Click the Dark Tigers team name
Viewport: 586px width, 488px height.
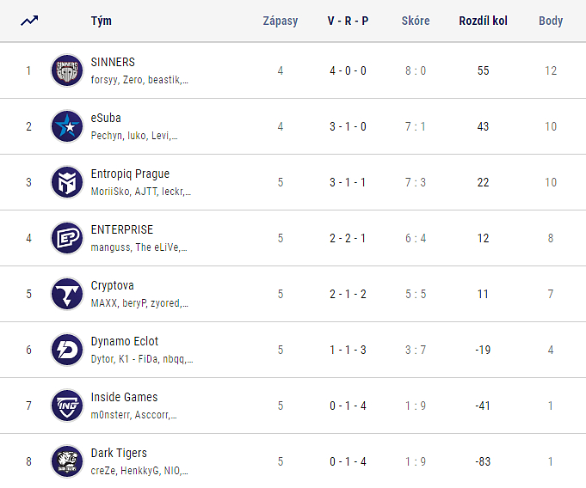(119, 453)
